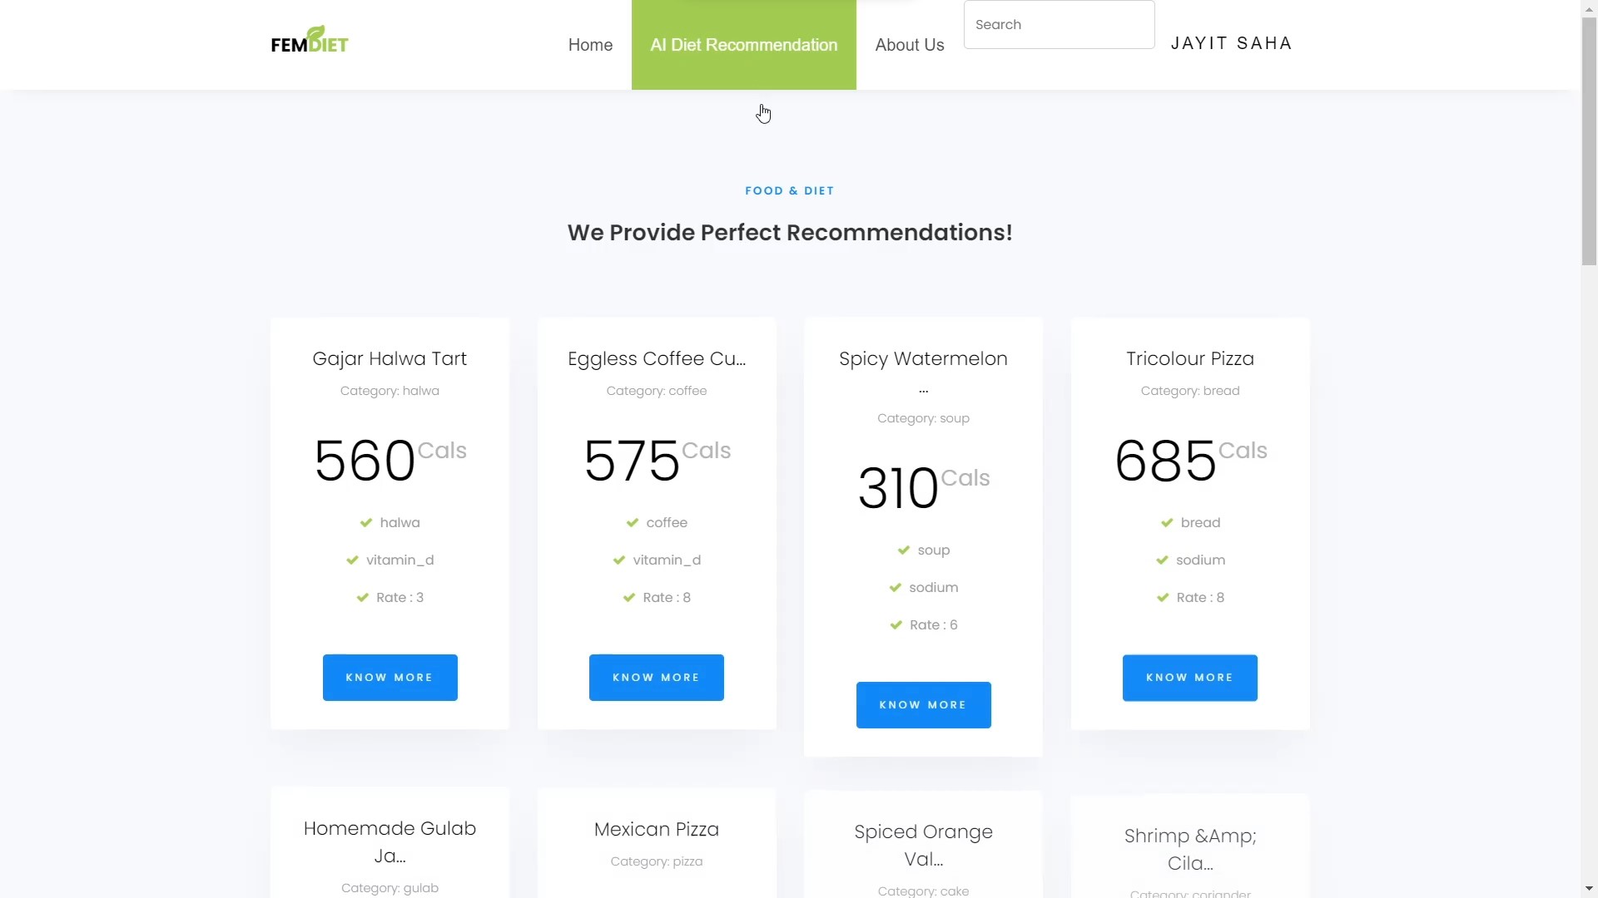Click Know More for Gajar Halwa Tart

pyautogui.click(x=390, y=678)
